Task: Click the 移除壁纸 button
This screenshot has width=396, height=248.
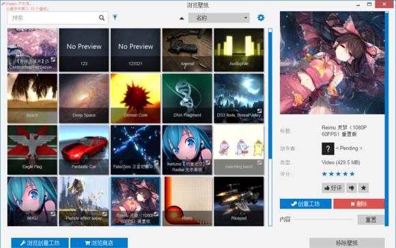Action: [347, 243]
